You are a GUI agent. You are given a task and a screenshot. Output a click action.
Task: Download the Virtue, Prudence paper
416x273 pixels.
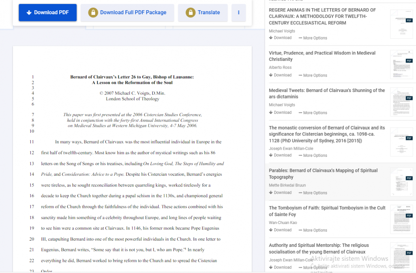click(x=280, y=75)
